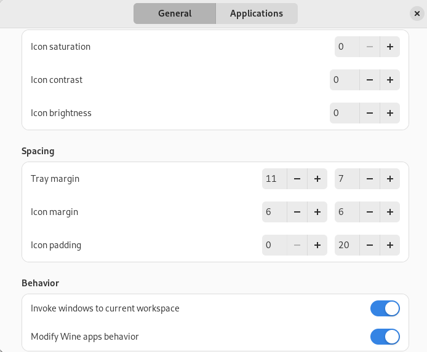Decrease Icon contrast with the minus button
The image size is (427, 352).
(x=370, y=80)
